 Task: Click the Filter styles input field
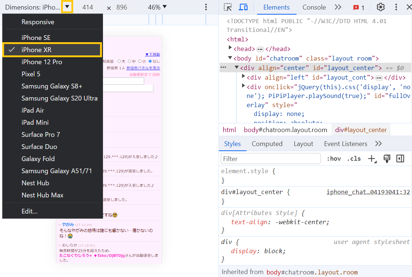[271, 159]
